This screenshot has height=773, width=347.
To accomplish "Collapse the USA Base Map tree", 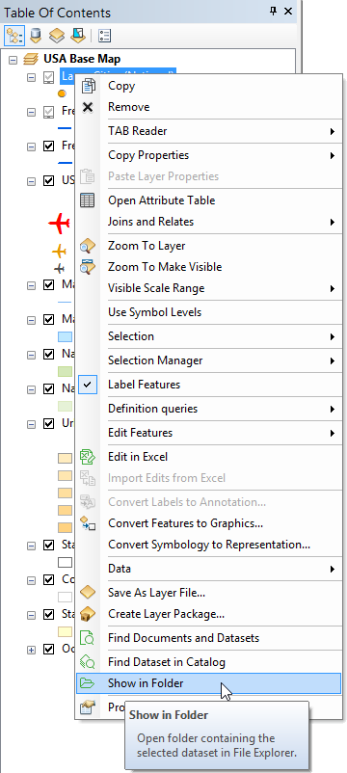I will click(13, 60).
